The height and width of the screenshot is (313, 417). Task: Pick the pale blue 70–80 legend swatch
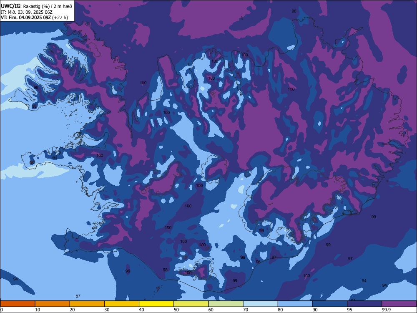261,304
